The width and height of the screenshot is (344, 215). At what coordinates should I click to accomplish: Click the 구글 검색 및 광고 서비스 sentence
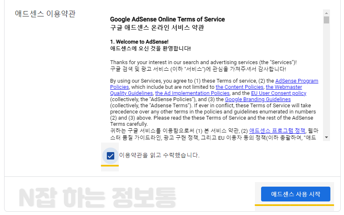pyautogui.click(x=198, y=69)
